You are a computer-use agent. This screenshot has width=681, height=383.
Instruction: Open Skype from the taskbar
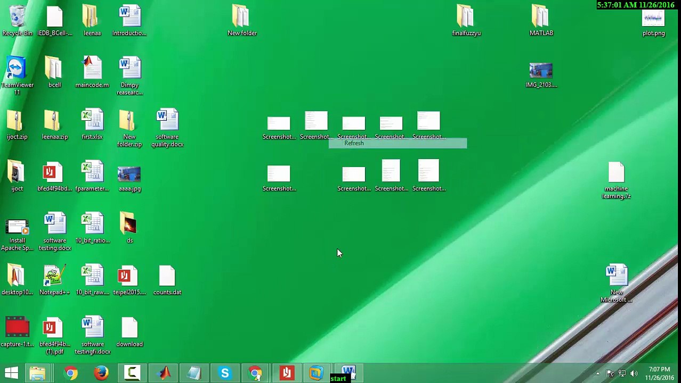coord(225,373)
